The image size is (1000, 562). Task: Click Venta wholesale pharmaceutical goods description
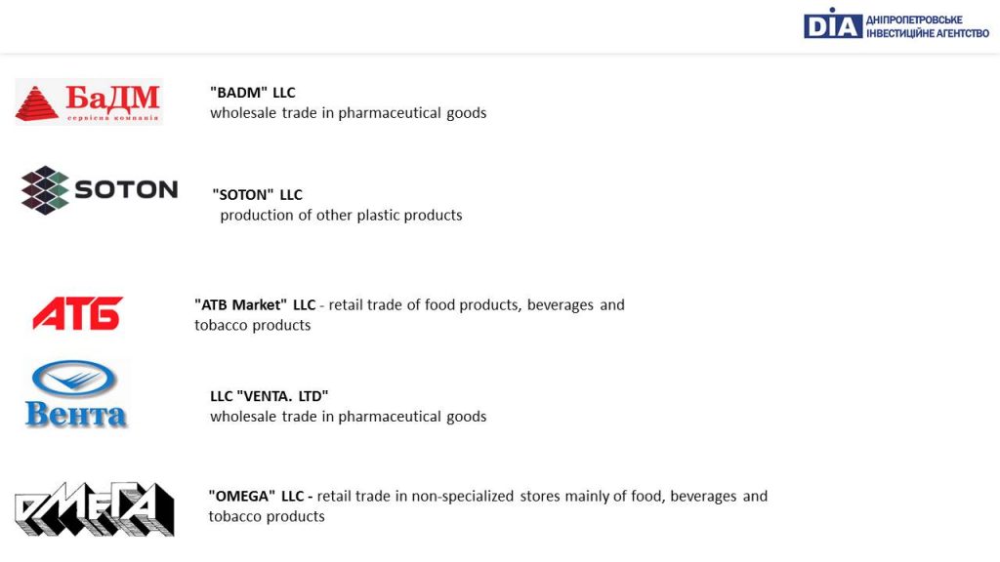349,417
